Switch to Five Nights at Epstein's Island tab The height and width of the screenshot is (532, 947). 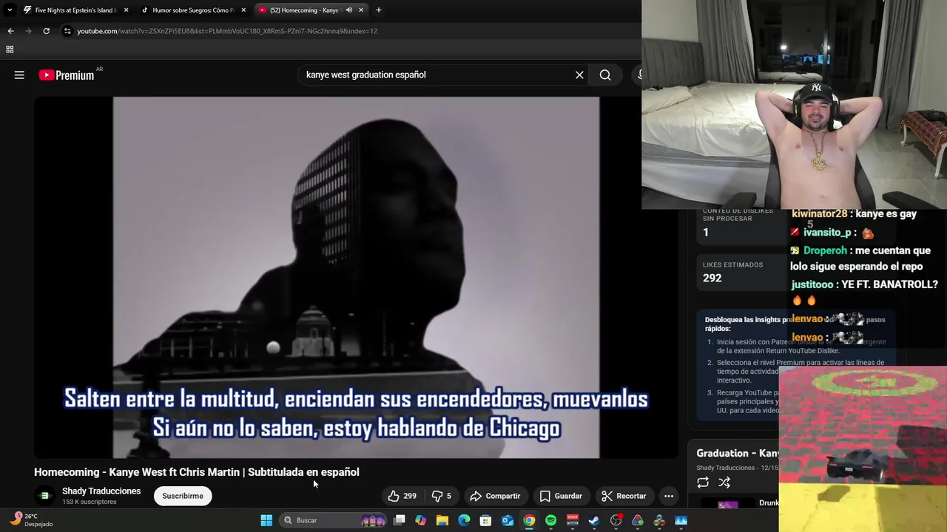coord(70,10)
